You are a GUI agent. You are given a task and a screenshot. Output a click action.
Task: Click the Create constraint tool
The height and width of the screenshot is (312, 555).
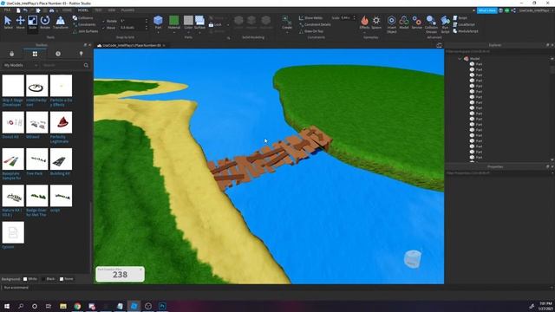287,22
